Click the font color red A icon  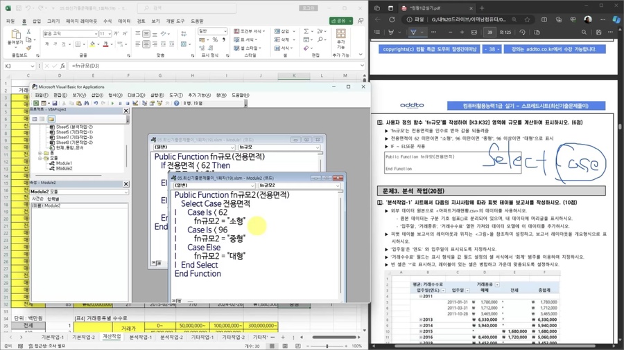[105, 44]
